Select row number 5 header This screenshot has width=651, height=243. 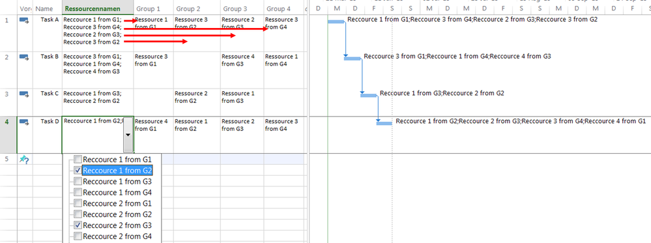tap(8, 159)
